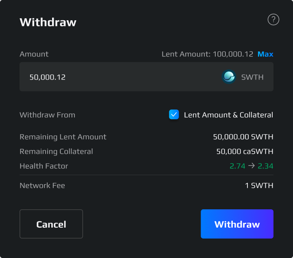Click the new health factor value 2.34

(265, 166)
